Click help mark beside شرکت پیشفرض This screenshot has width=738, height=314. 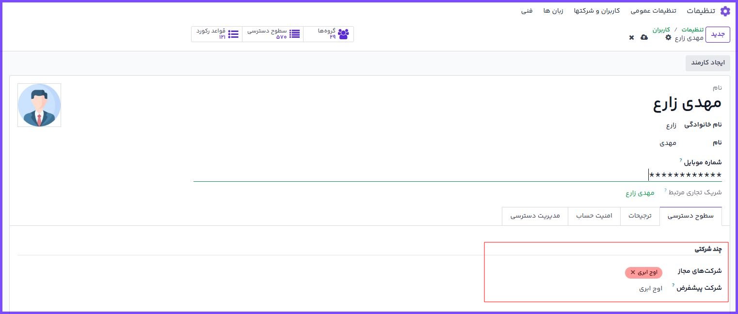pyautogui.click(x=673, y=285)
